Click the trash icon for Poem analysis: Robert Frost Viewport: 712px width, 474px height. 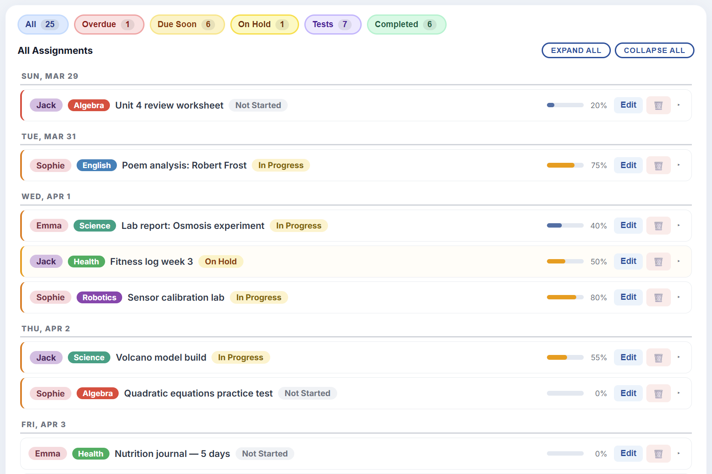658,165
